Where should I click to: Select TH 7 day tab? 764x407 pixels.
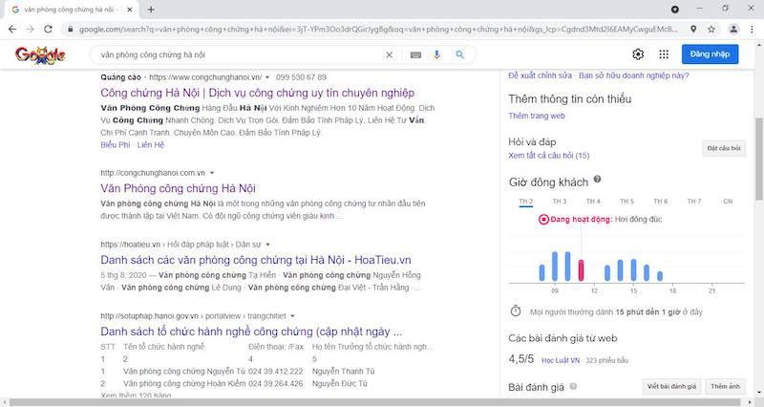click(694, 202)
